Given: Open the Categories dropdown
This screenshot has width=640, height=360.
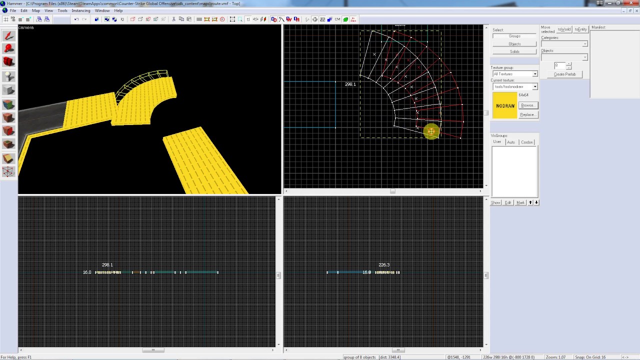Looking at the screenshot, I should click(x=564, y=44).
